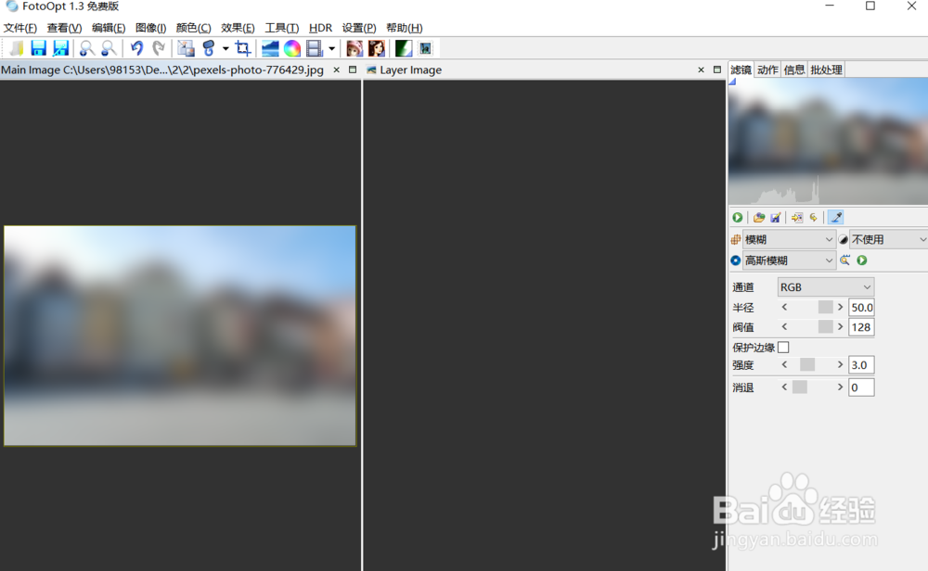
Task: Click the gray redo arrow
Action: 159,48
